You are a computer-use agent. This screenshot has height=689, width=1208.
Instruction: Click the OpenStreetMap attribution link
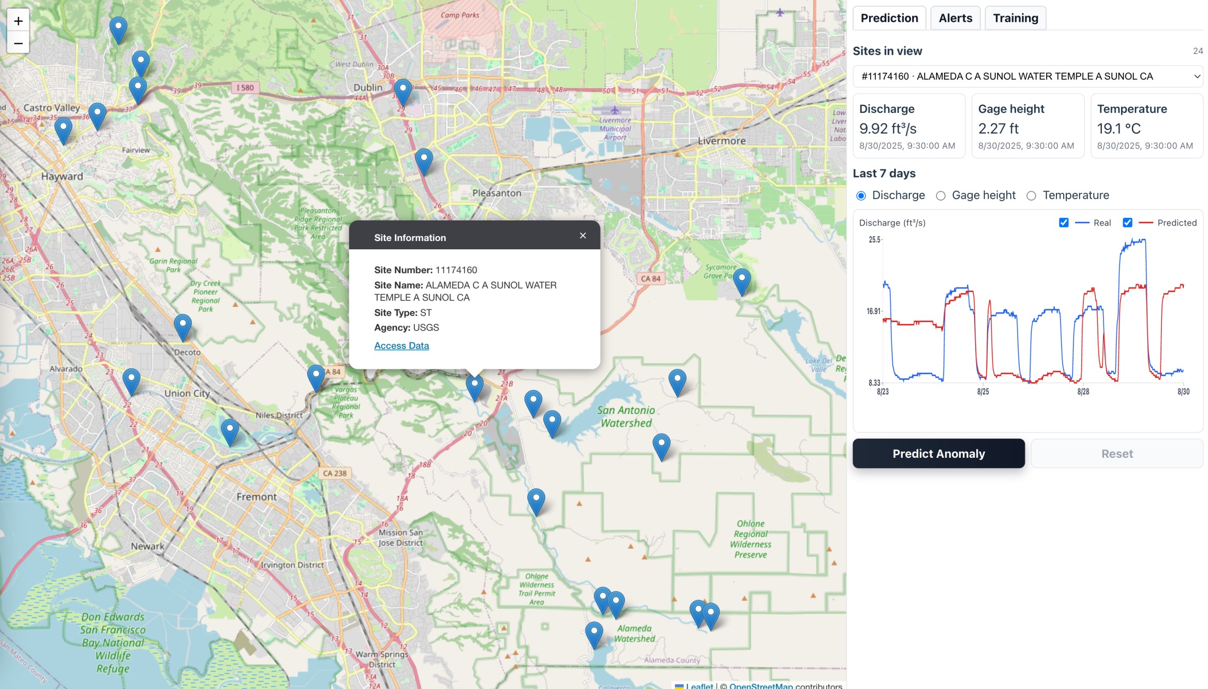760,685
